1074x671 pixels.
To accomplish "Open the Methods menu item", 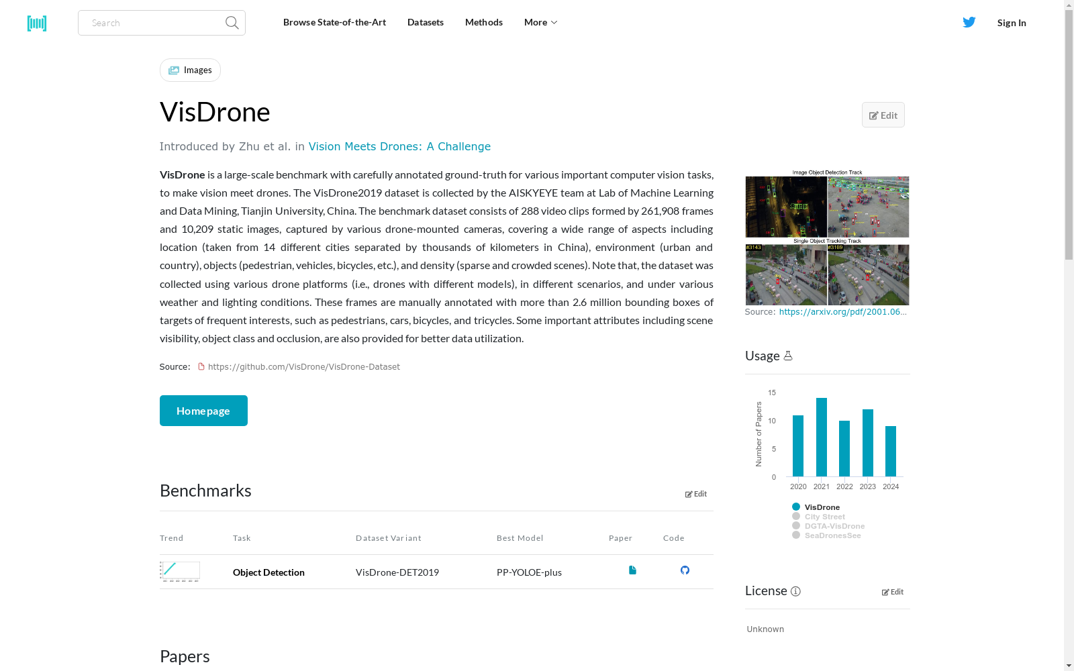I will [484, 22].
